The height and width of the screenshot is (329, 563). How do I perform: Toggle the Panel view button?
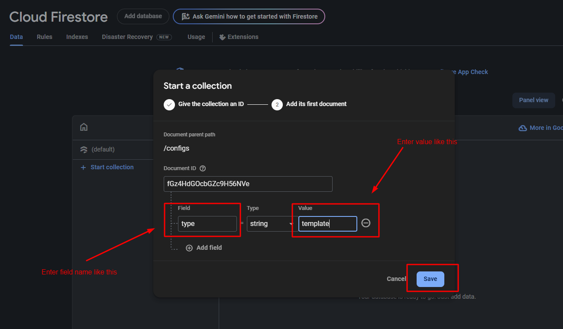click(534, 100)
